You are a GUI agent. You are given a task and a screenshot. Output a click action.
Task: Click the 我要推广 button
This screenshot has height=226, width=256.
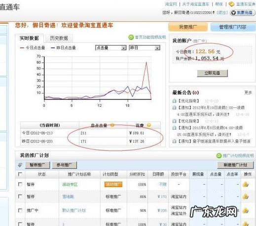pyautogui.click(x=188, y=27)
